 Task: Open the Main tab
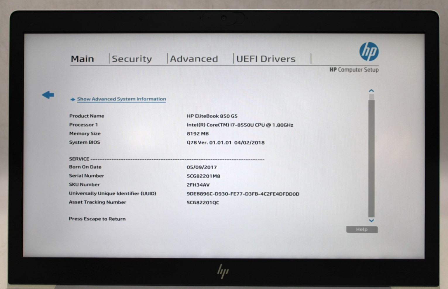pyautogui.click(x=82, y=59)
